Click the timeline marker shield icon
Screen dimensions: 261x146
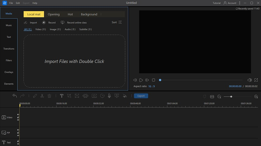(x=205, y=96)
